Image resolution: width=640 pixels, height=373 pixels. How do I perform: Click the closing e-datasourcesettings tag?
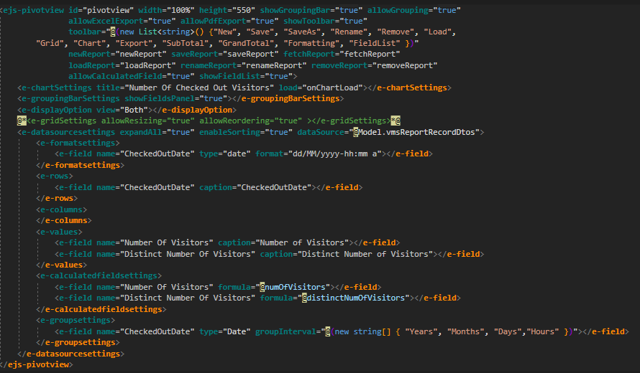coord(72,353)
